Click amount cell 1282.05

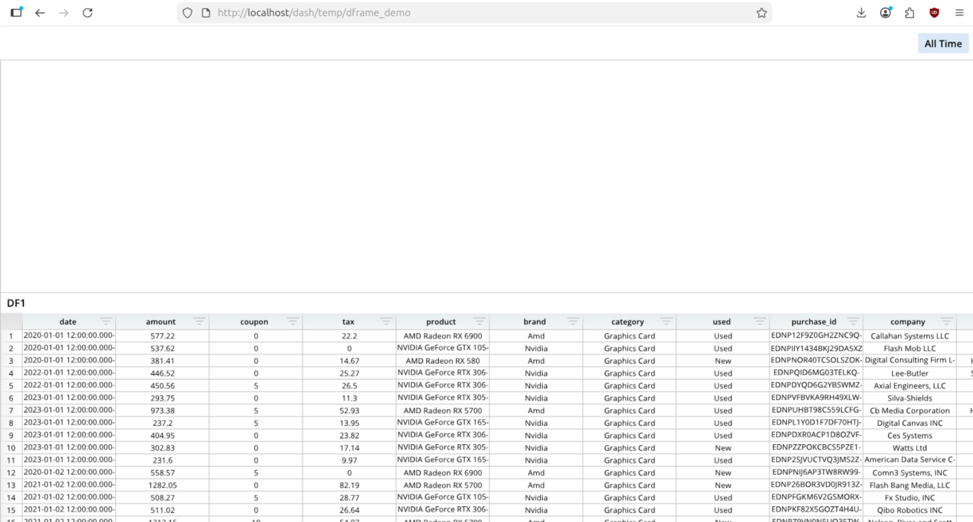click(162, 485)
